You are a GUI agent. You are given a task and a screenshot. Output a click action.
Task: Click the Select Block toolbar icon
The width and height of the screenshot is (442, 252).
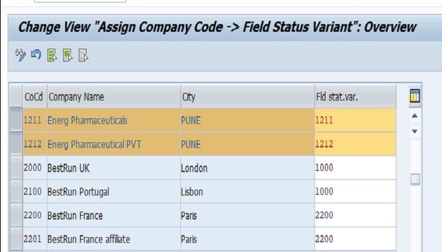point(68,55)
